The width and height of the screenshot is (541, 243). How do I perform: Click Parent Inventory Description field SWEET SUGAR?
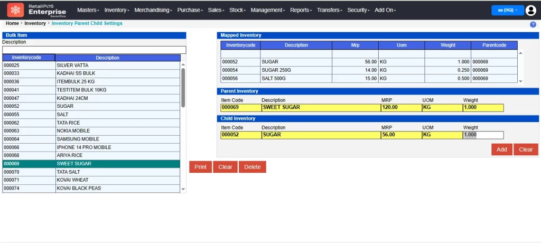pos(321,108)
